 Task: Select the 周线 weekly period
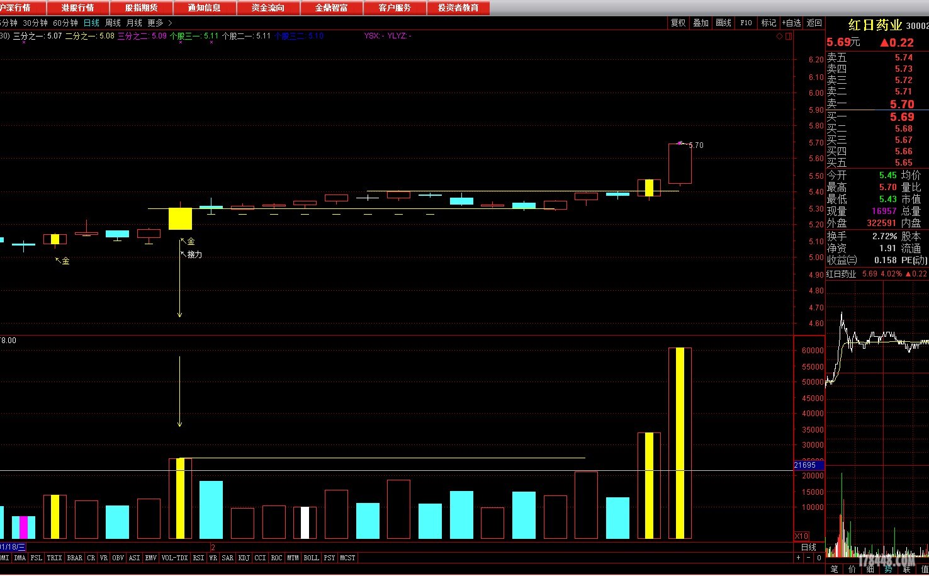click(x=113, y=23)
